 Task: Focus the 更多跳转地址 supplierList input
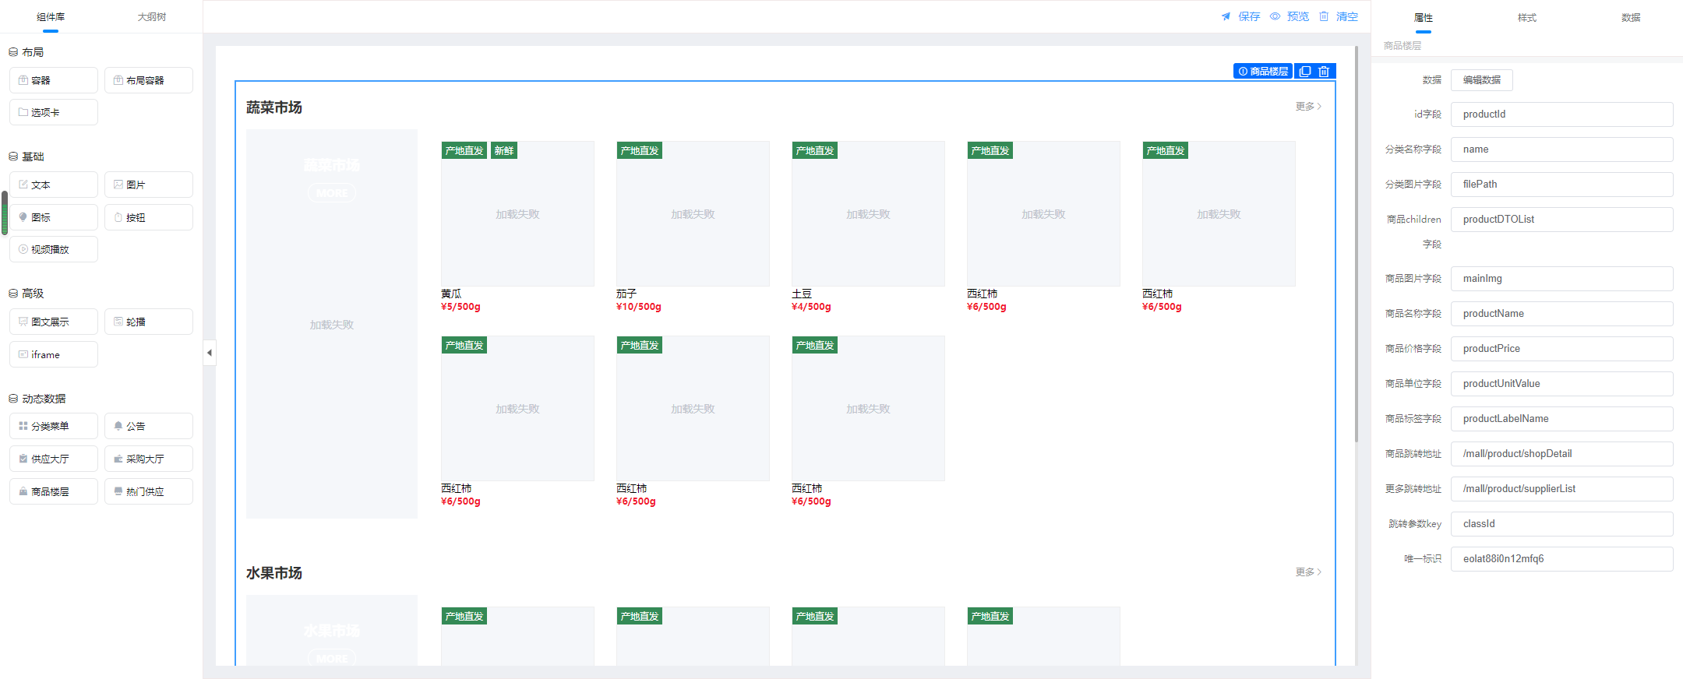tap(1561, 489)
